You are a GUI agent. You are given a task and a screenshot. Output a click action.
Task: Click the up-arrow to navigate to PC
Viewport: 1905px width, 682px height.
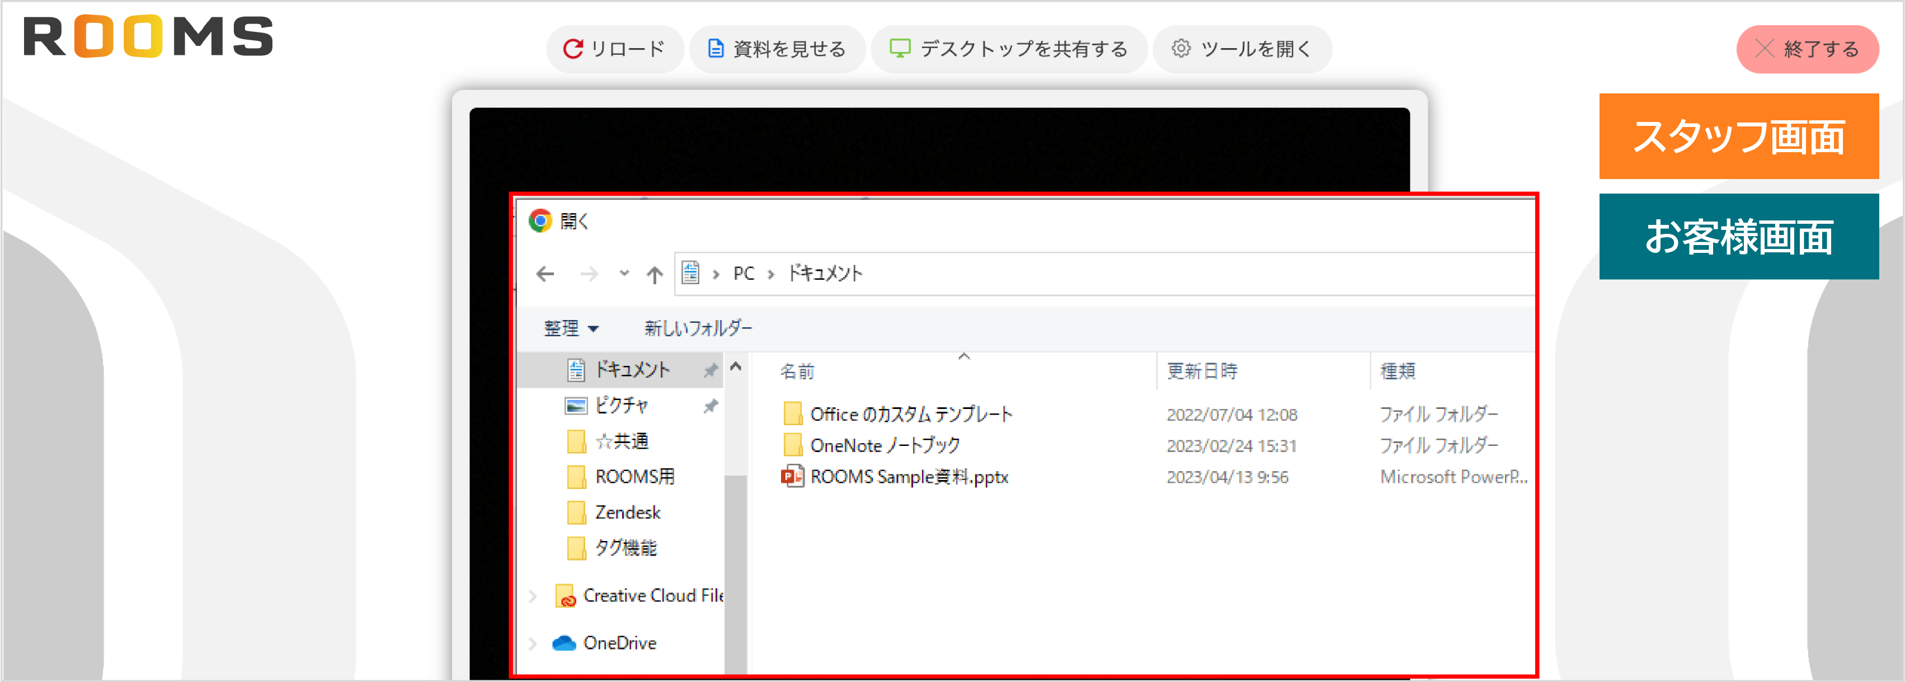point(653,274)
